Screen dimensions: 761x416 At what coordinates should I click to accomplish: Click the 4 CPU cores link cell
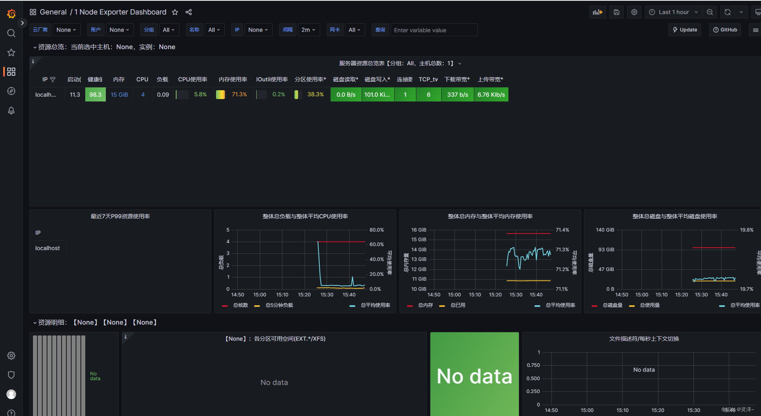143,95
